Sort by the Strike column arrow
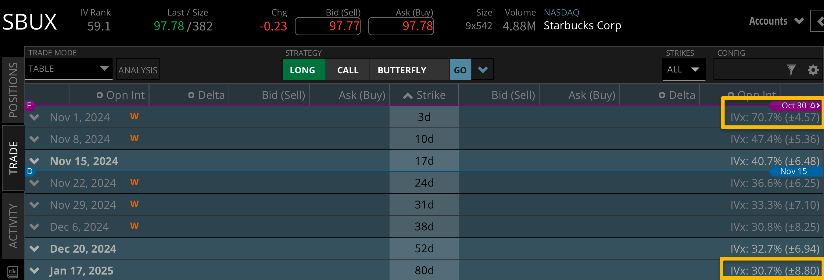Screen dimensions: 824x280 (x=407, y=95)
